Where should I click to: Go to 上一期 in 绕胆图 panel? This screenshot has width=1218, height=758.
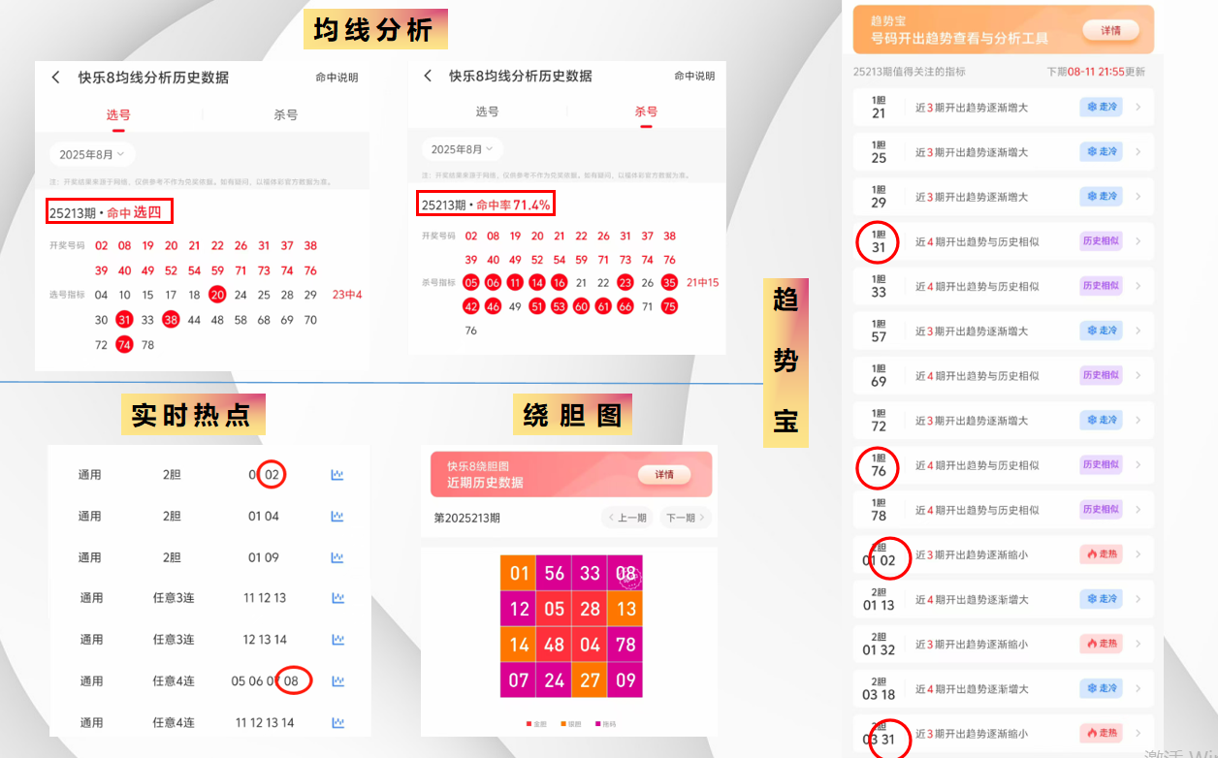pyautogui.click(x=626, y=518)
